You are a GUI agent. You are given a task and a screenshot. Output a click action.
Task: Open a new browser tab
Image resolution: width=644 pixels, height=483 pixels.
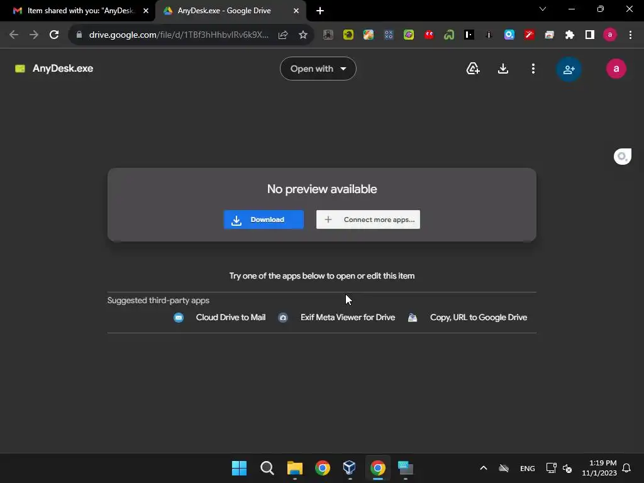tap(320, 11)
